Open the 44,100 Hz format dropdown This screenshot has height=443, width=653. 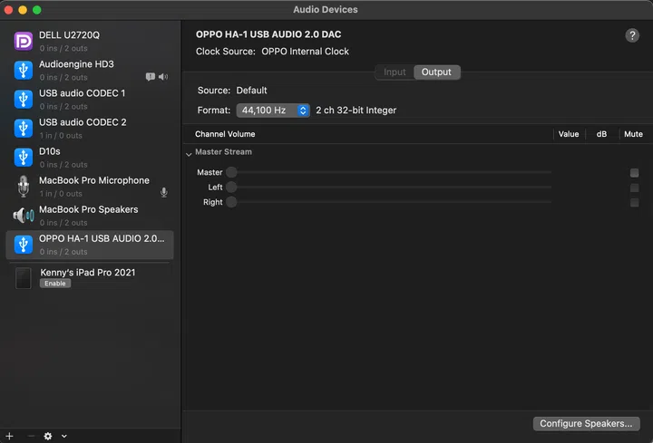pyautogui.click(x=273, y=111)
